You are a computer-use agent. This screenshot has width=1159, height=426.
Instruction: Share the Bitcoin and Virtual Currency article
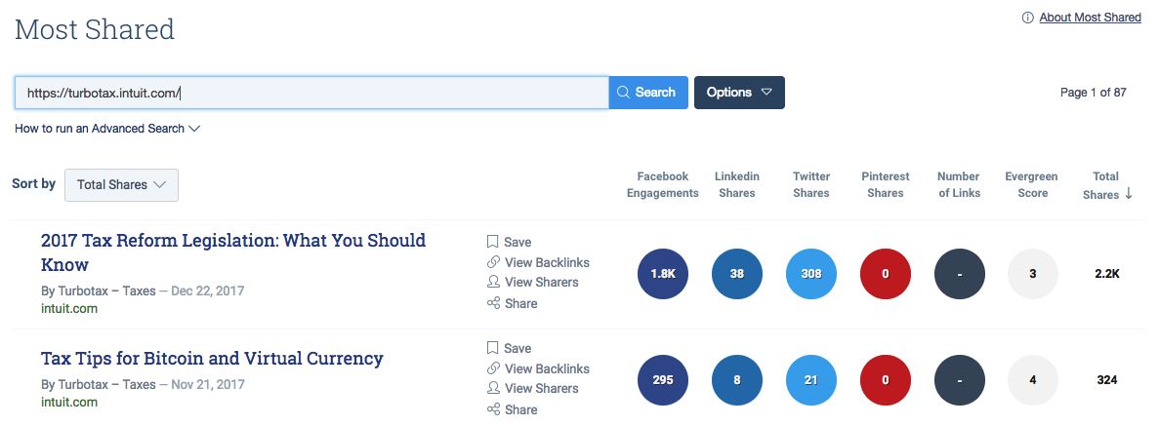pyautogui.click(x=513, y=409)
